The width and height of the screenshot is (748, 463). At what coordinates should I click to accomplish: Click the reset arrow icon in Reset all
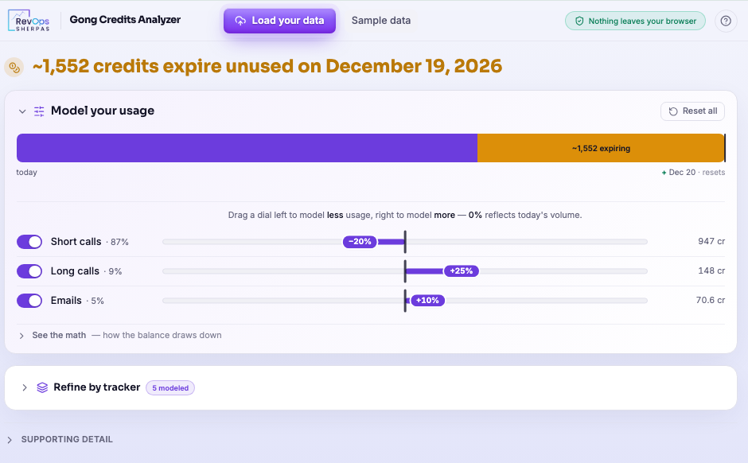click(673, 111)
